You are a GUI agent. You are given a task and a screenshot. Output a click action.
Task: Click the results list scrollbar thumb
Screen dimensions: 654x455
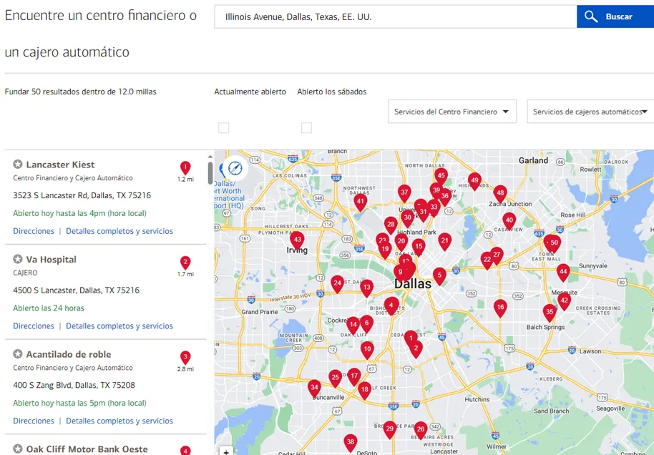[210, 172]
